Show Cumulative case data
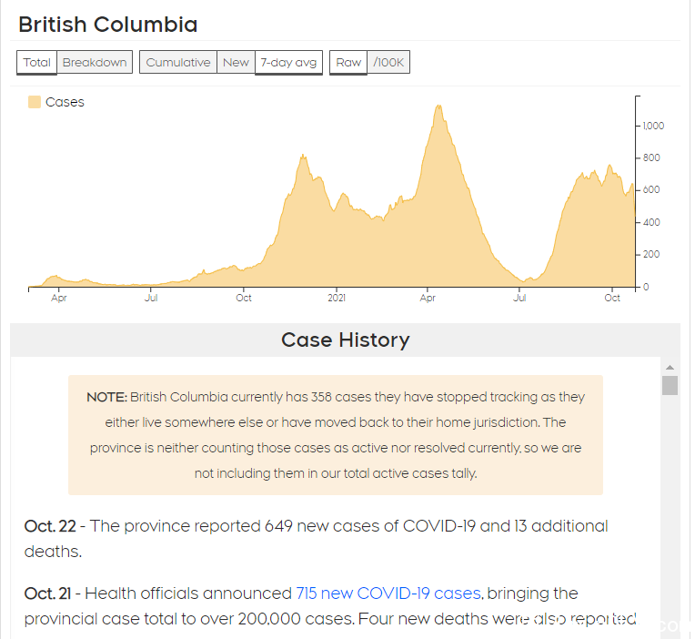The height and width of the screenshot is (639, 695). (177, 62)
